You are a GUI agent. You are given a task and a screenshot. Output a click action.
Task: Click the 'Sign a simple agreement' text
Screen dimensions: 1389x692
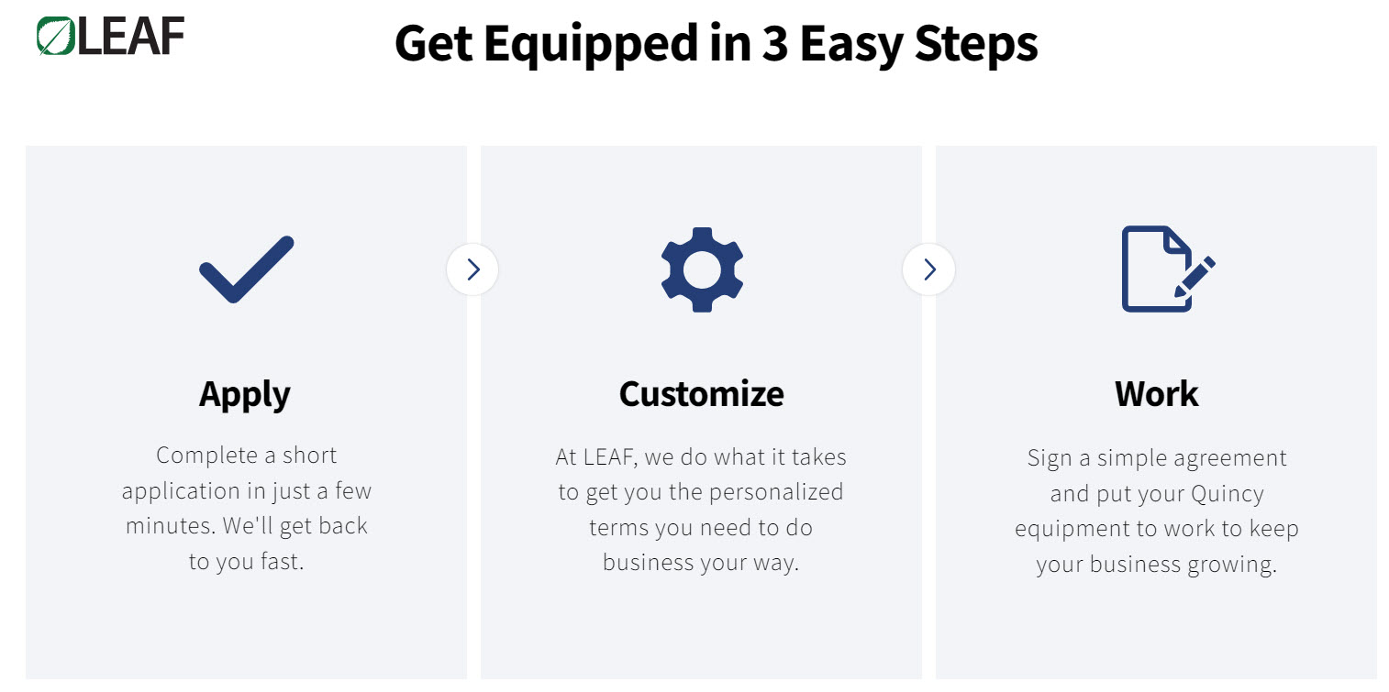point(1156,457)
